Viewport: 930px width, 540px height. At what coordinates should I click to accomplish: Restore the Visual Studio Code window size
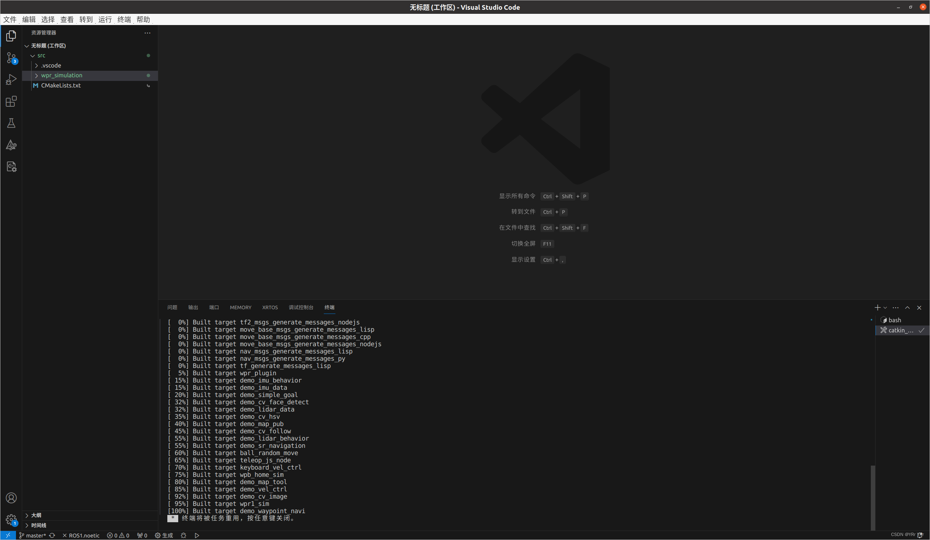click(910, 7)
